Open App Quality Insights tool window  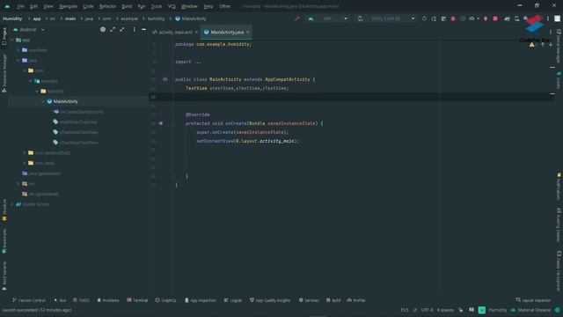click(x=270, y=300)
